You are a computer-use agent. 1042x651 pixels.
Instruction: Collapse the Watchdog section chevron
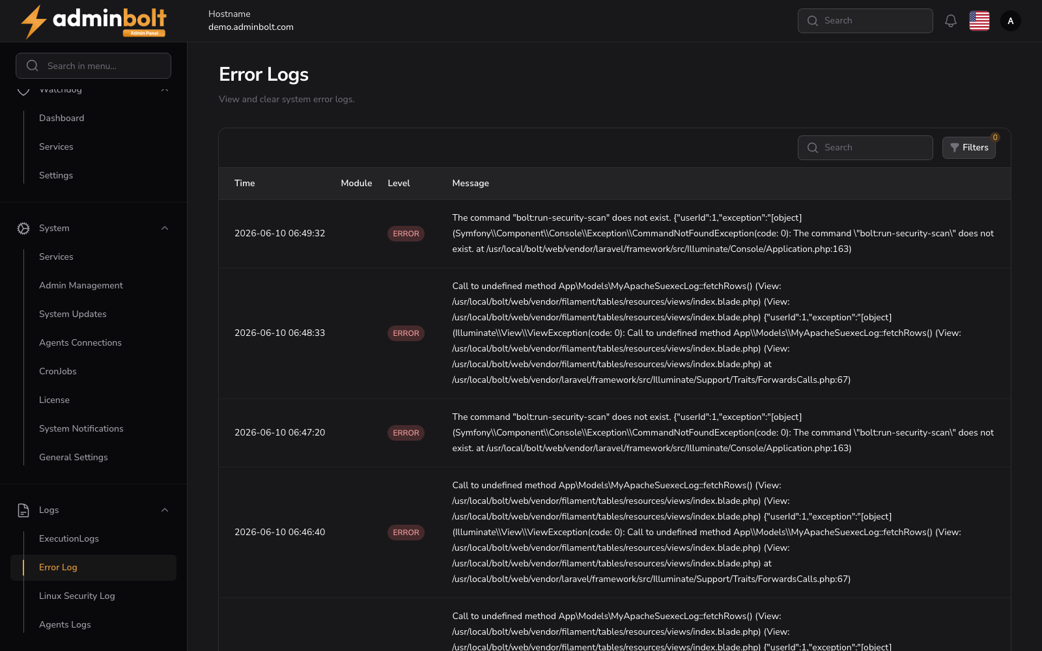pos(165,90)
